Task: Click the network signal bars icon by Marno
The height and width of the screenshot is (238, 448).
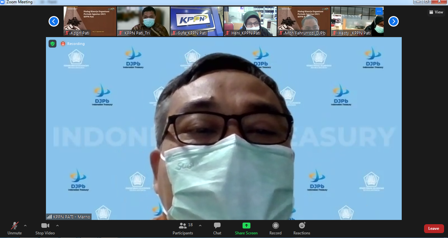Action: pyautogui.click(x=49, y=217)
